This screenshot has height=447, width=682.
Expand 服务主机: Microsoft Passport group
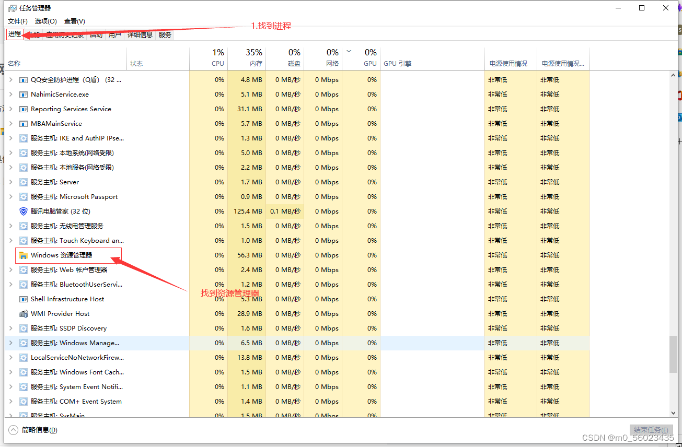click(11, 197)
